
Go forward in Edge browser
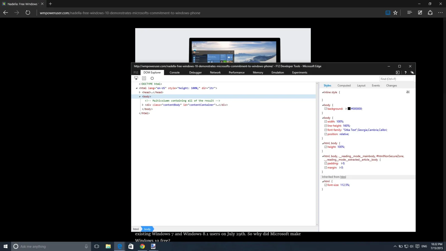(x=17, y=13)
